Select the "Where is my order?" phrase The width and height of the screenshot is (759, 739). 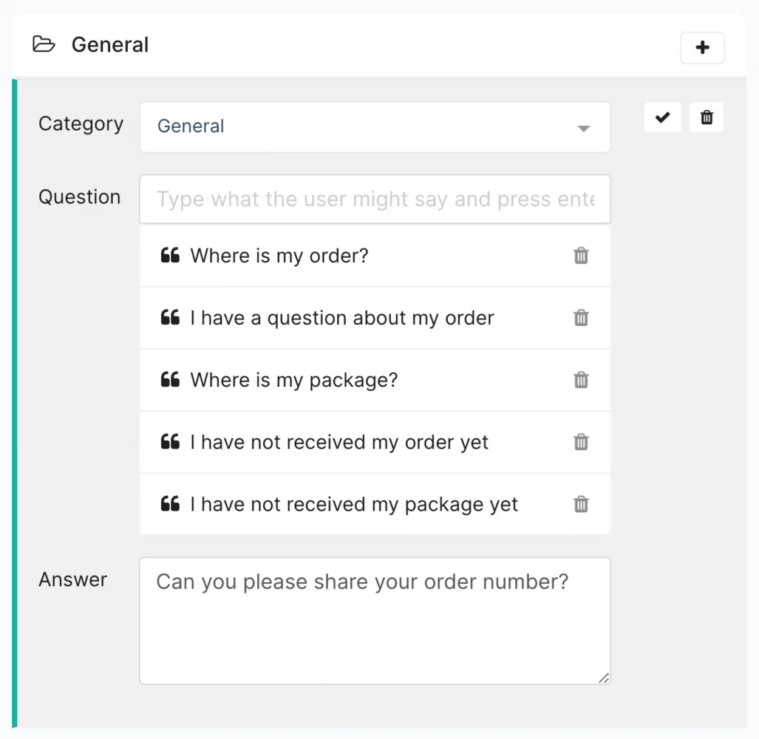coord(279,256)
